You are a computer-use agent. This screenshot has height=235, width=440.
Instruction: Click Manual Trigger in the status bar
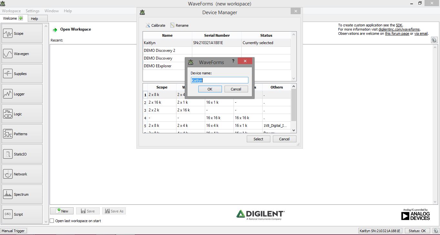[x=13, y=231]
